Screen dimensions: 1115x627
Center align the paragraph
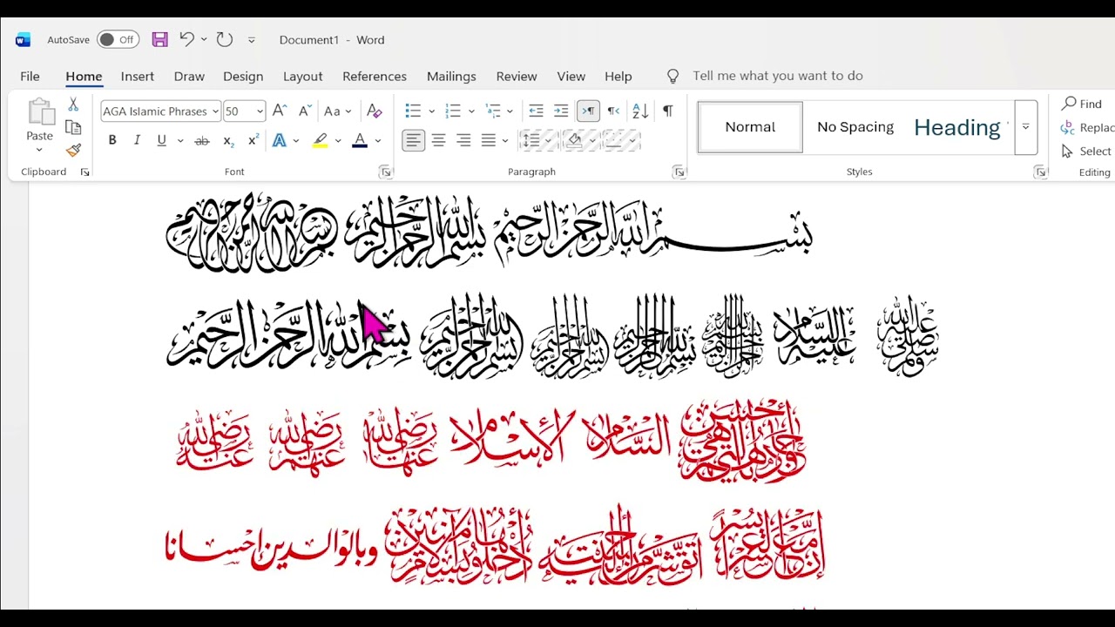point(438,140)
